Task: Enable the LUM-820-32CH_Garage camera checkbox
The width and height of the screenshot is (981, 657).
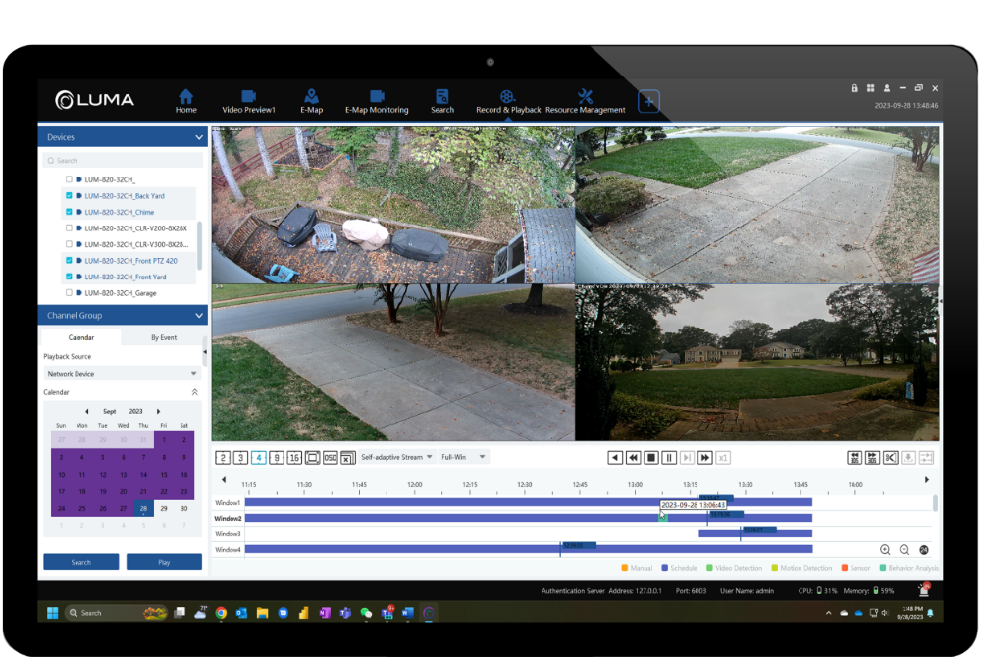Action: pyautogui.click(x=69, y=293)
